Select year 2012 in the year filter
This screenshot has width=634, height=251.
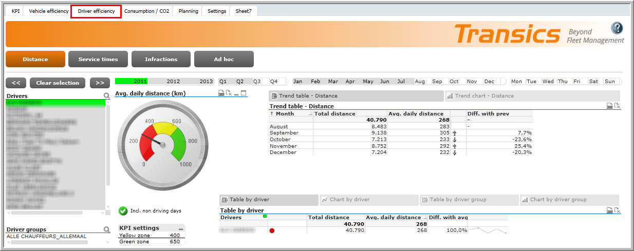pyautogui.click(x=173, y=81)
